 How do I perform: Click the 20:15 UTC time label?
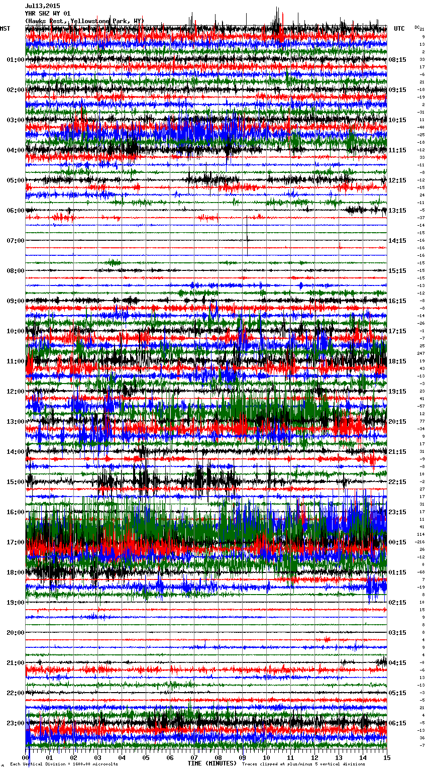(x=397, y=422)
